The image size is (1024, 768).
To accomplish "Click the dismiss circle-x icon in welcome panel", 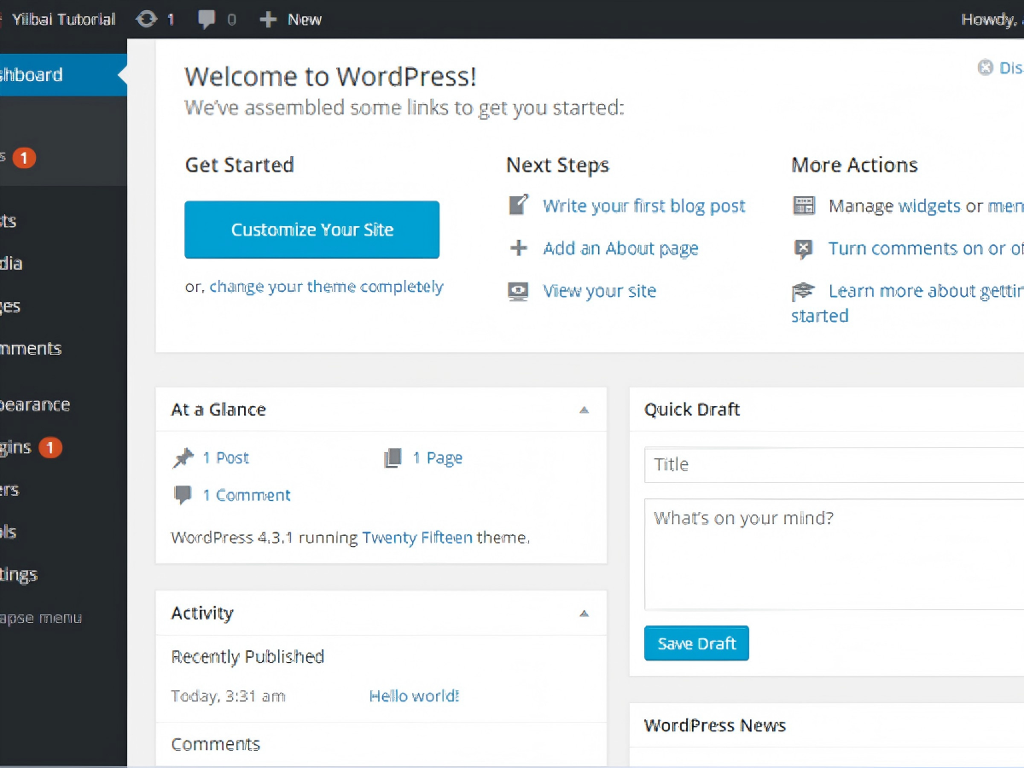I will pos(986,67).
